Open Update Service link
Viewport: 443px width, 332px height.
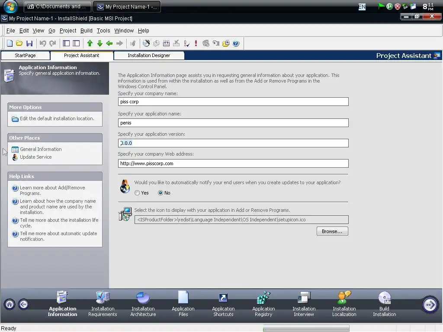click(35, 157)
